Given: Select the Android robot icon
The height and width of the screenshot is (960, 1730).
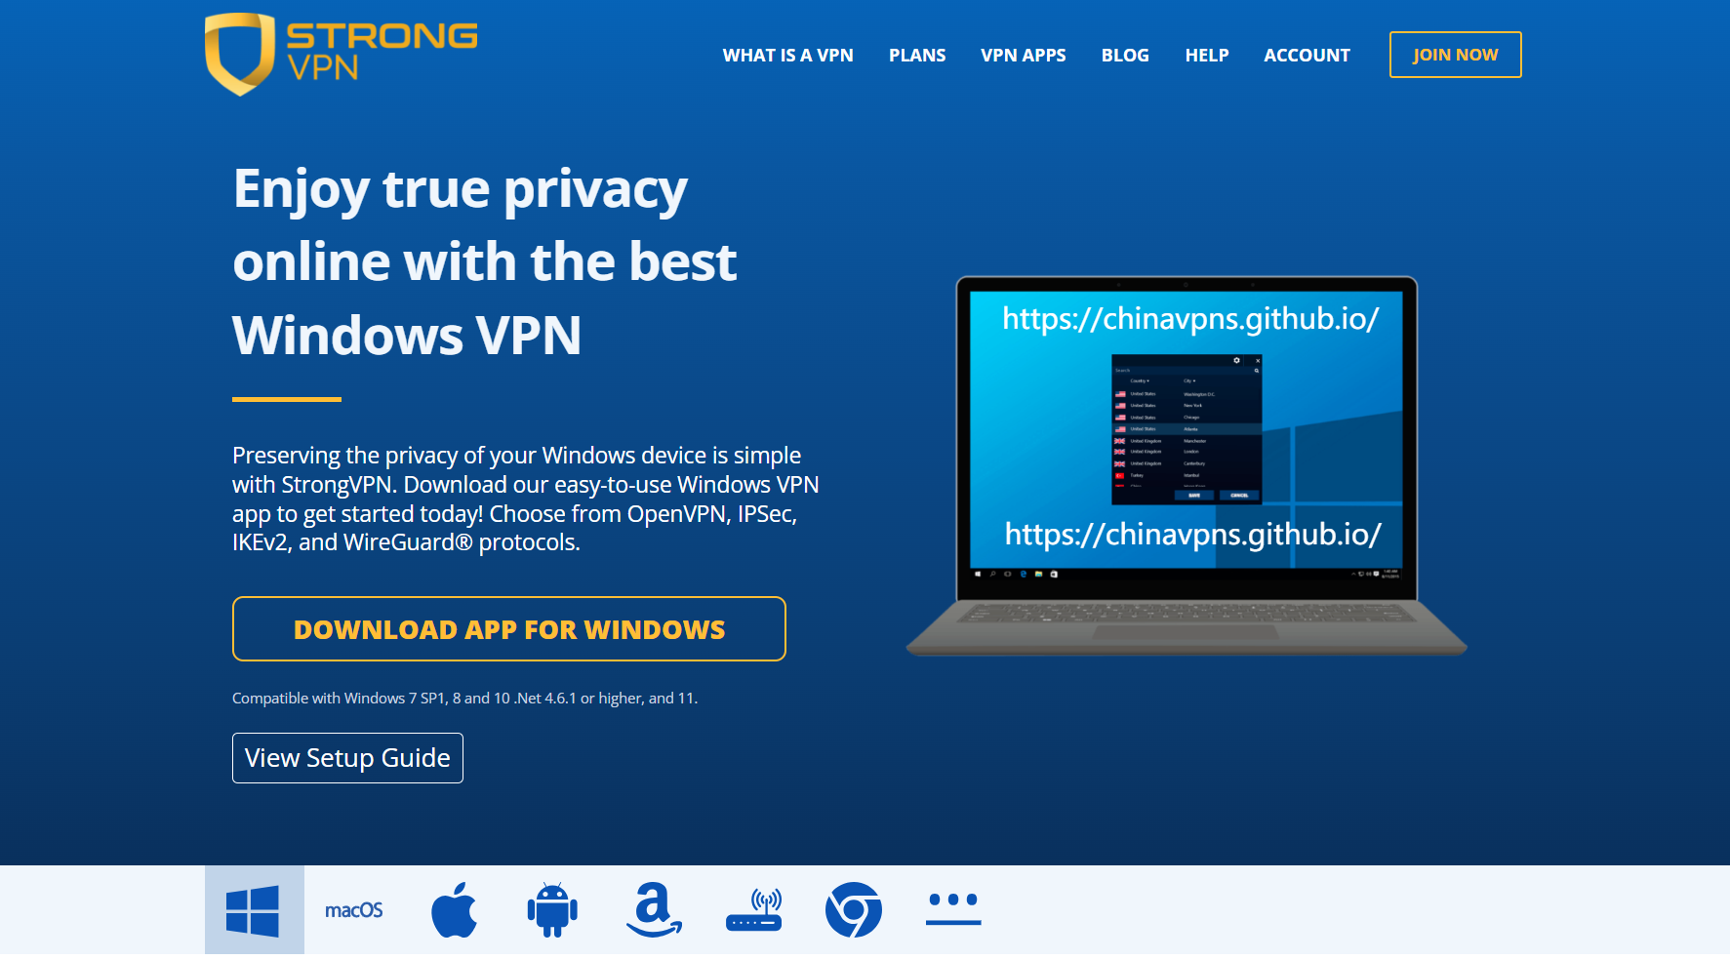Looking at the screenshot, I should coord(552,909).
